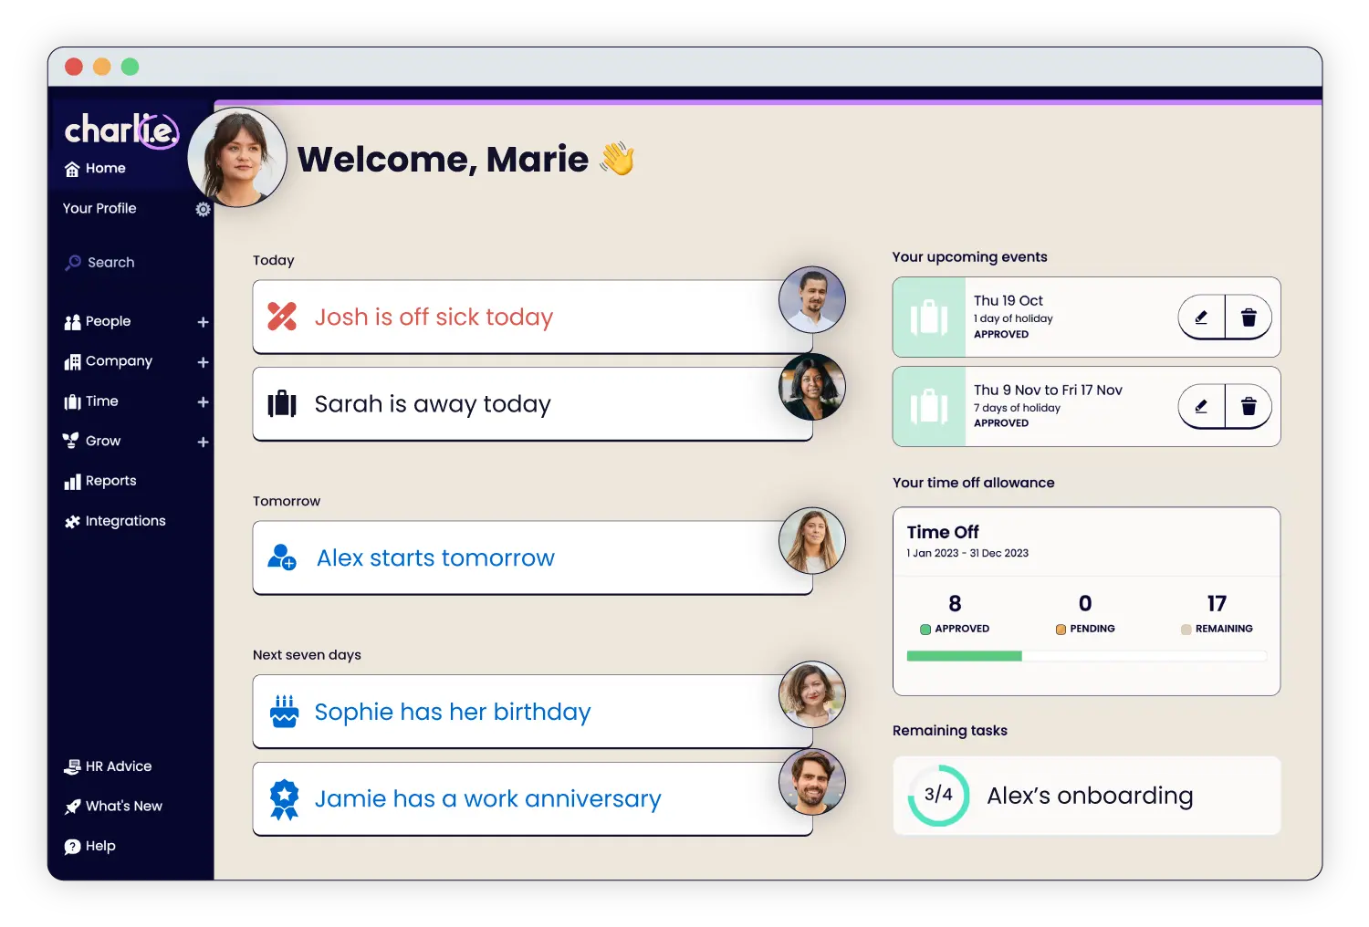Click the Company building icon
Image resolution: width=1369 pixels, height=927 pixels.
click(x=72, y=363)
